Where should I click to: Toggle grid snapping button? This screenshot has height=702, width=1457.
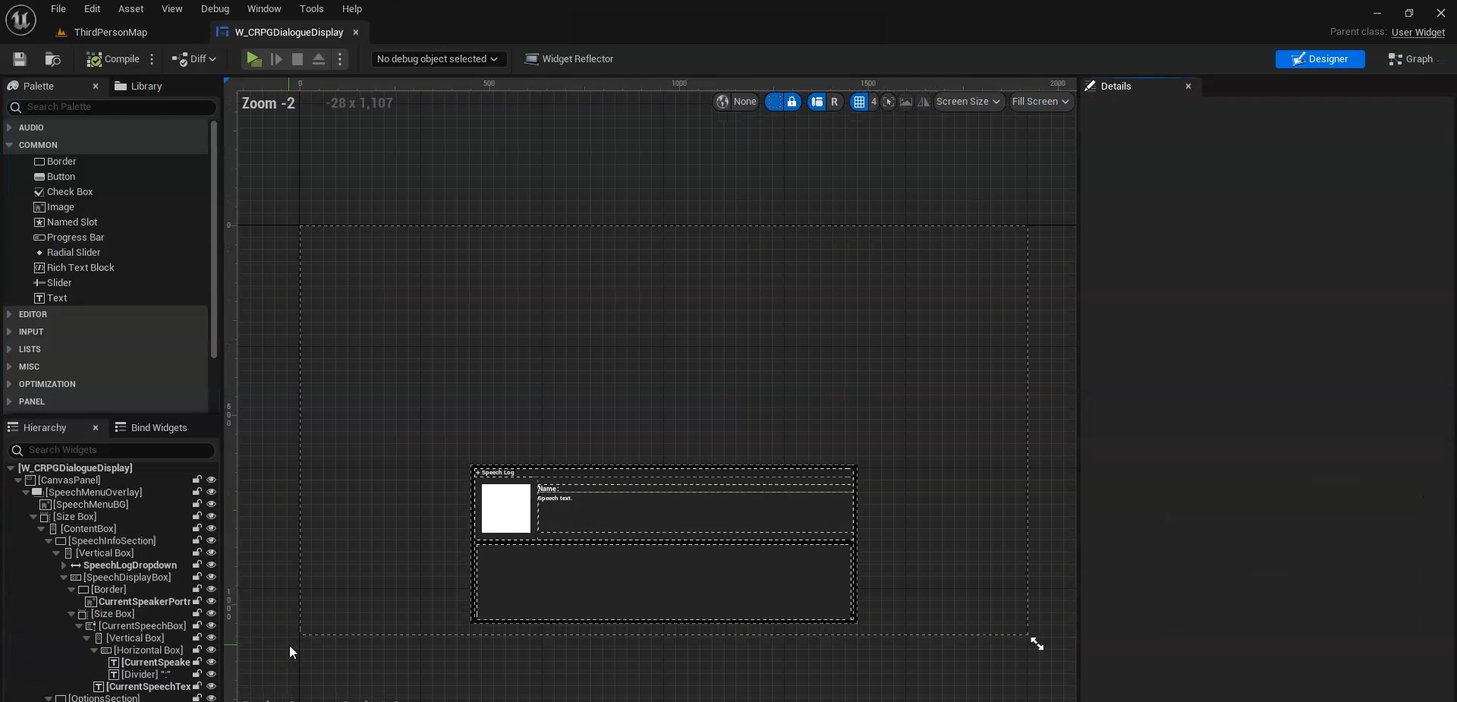tap(858, 102)
